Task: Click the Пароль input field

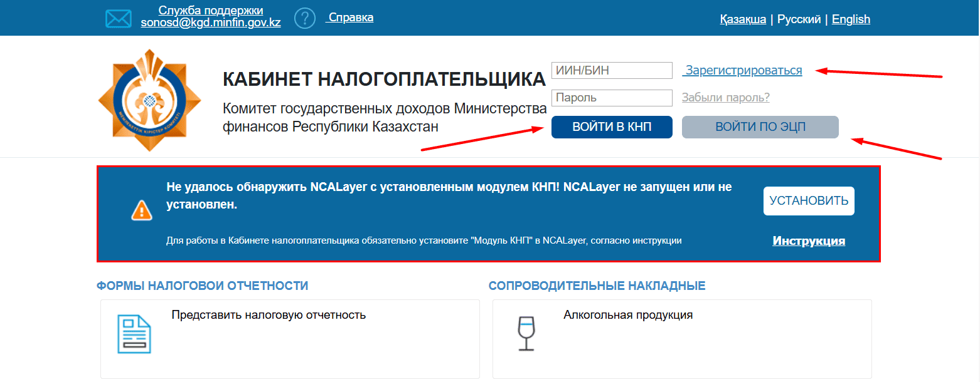Action: click(612, 97)
